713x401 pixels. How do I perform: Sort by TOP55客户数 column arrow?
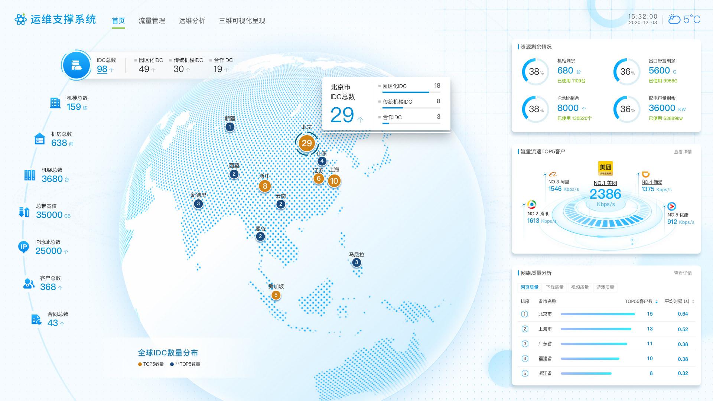(x=657, y=301)
